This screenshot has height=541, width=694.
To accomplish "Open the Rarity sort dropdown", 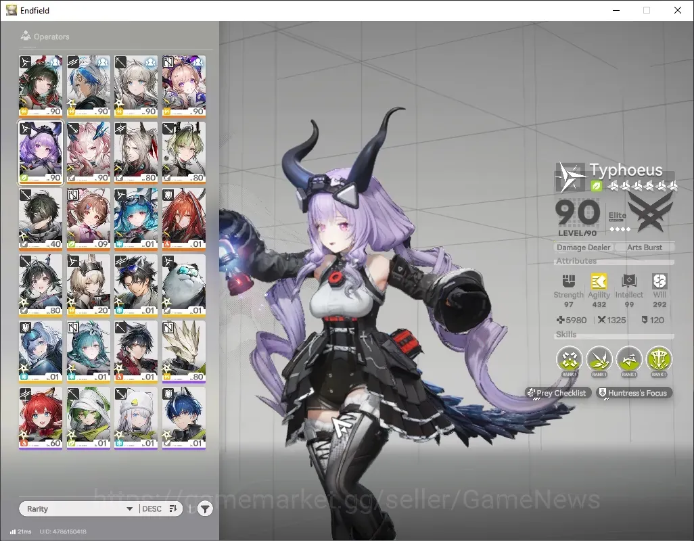I will coord(80,509).
